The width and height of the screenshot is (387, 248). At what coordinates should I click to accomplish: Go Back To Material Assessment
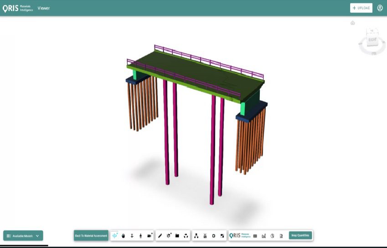tap(91, 236)
